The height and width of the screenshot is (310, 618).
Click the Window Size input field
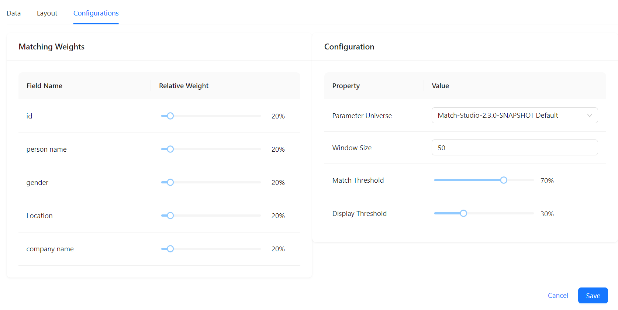point(515,148)
